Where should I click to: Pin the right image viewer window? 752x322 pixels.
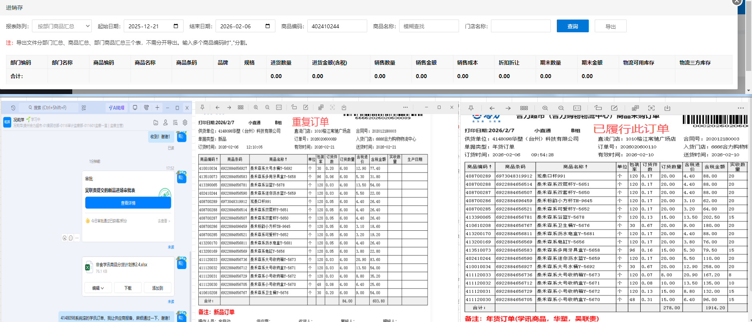(x=471, y=108)
